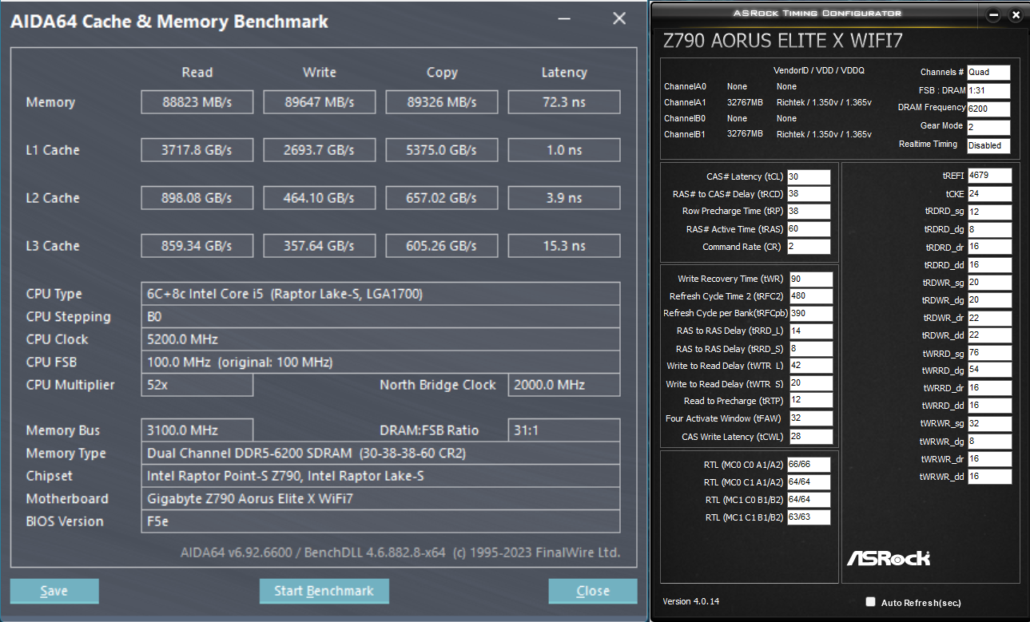Click the Close button at bottom of AIDA64
Screen dimensions: 1030x622
592,591
